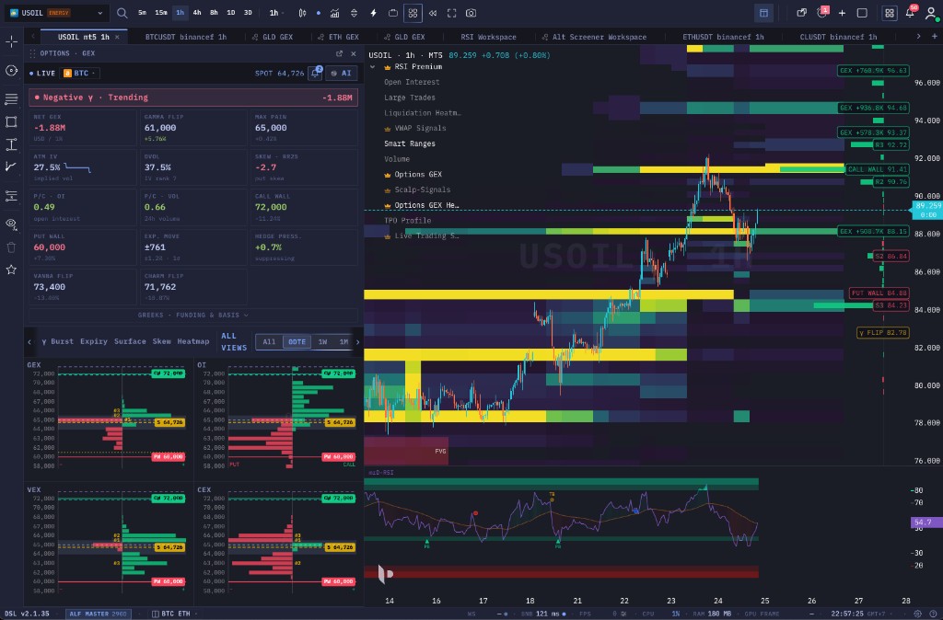943x620 pixels.
Task: Select the 0DTE expiry filter
Action: [x=297, y=342]
